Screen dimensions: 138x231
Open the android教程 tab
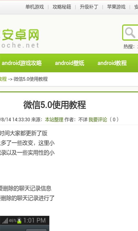[x=112, y=63]
